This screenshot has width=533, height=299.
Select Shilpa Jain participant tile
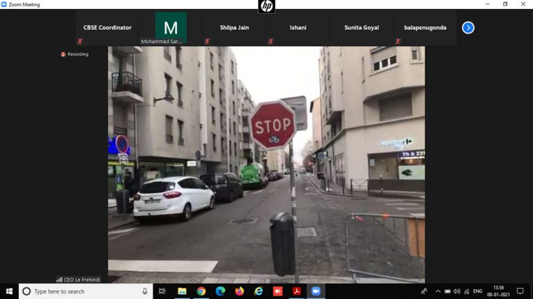pos(235,28)
